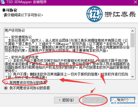Close the TSD 3DMapper installer window
The width and height of the screenshot is (138, 107).
[135, 2]
